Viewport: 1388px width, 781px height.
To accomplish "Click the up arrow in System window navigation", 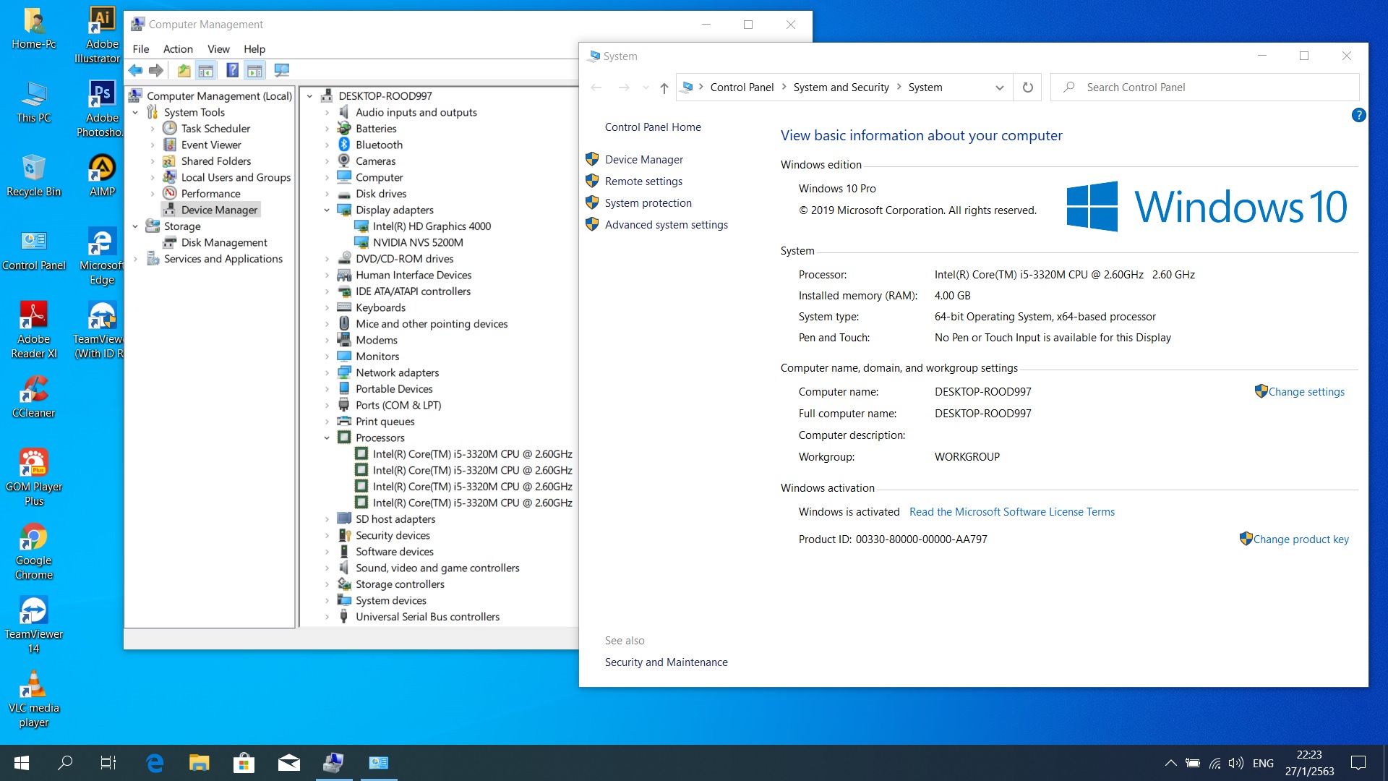I will coord(664,88).
